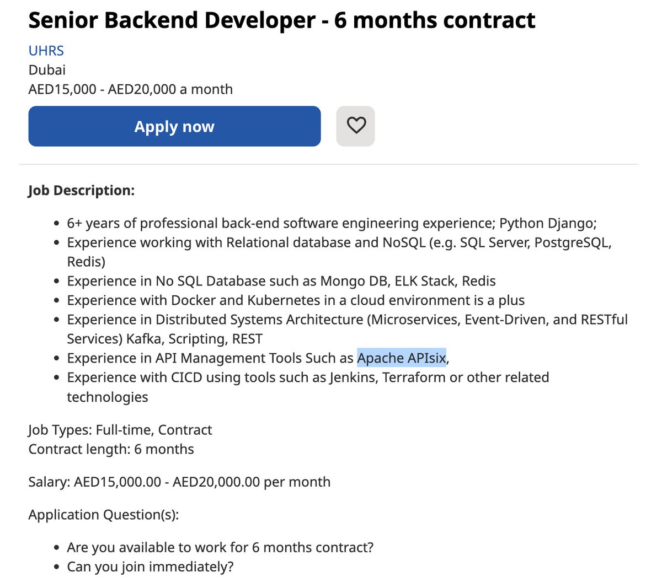
Task: Click the AED15,000 - AED20,000 salary range
Action: click(130, 89)
